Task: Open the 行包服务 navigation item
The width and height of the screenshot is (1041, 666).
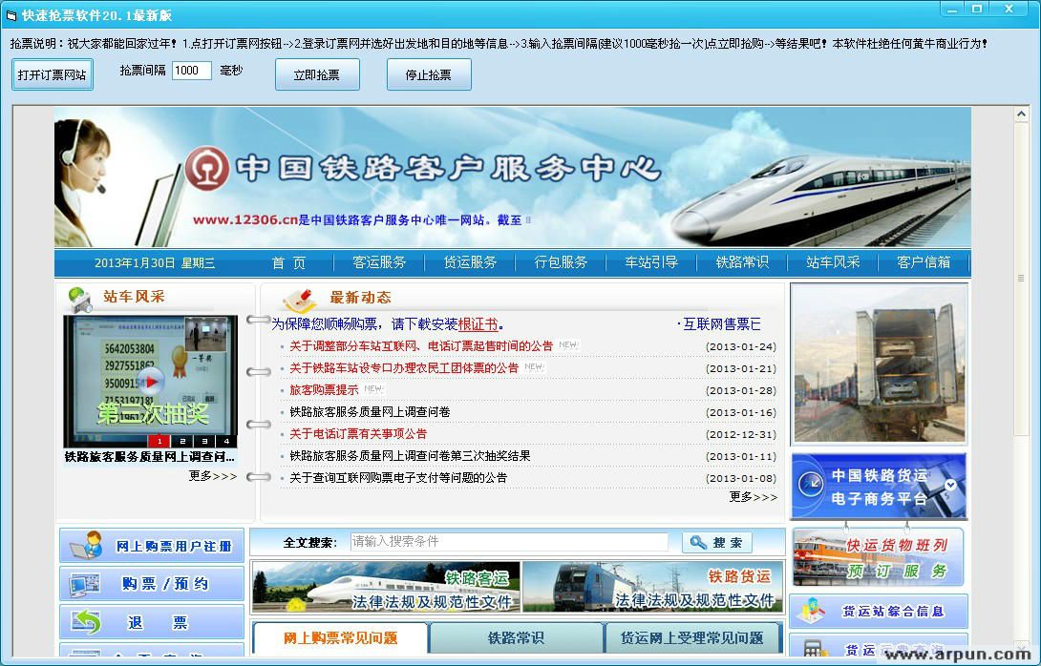Action: click(x=561, y=262)
